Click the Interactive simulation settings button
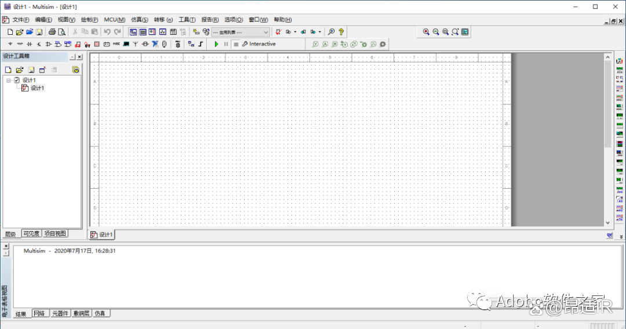Screen dimensions: 626x329 click(x=259, y=44)
